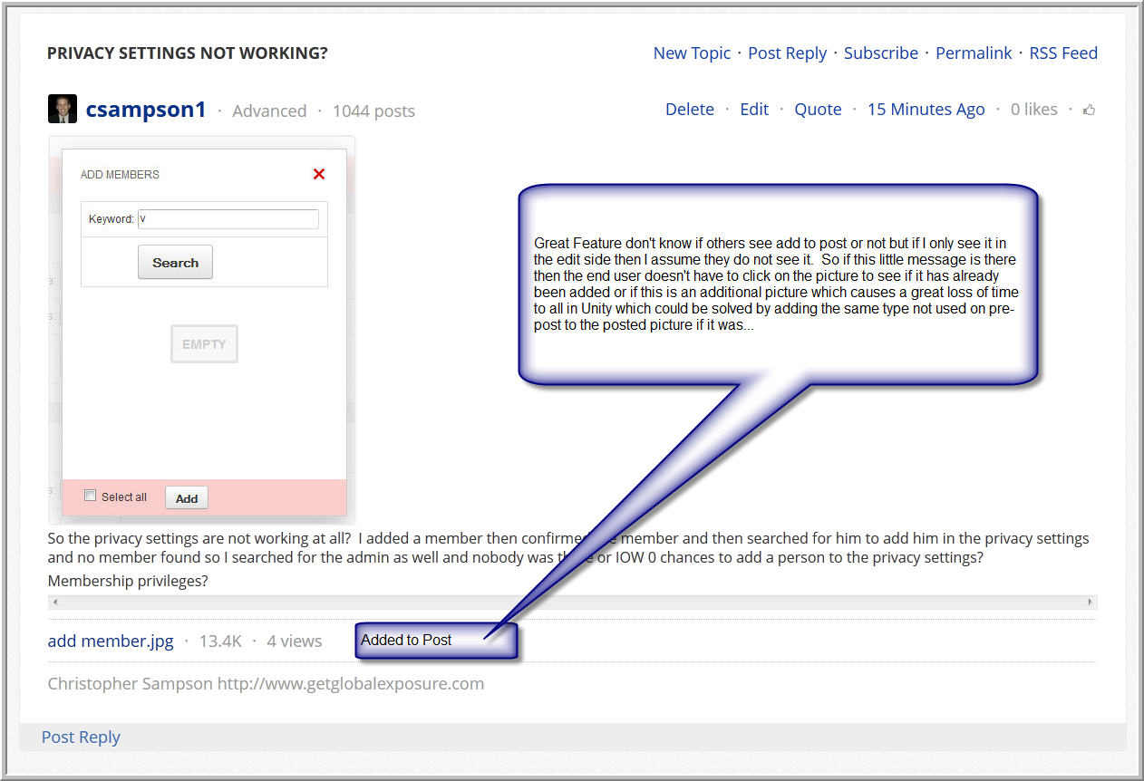Click the horizontal scrollbar right arrow
Screen dimensions: 1144x781
[x=1090, y=603]
